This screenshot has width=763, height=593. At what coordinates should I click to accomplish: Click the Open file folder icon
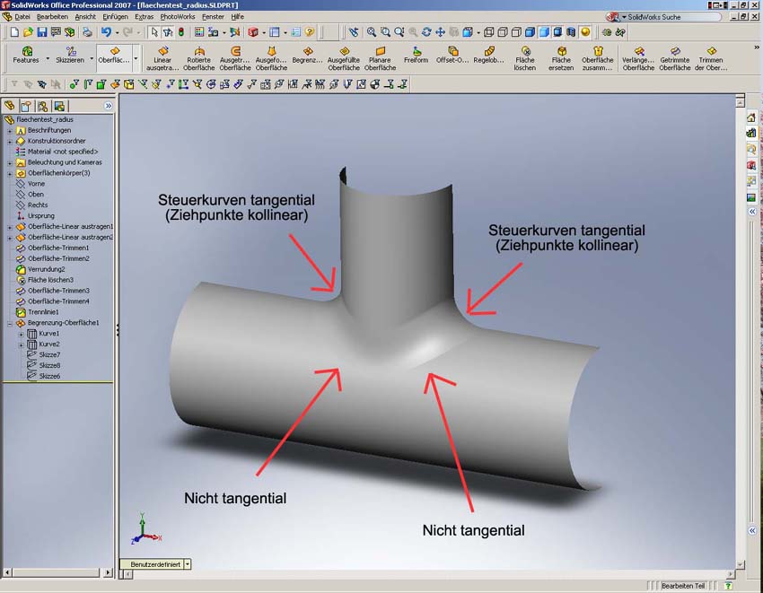tap(28, 32)
